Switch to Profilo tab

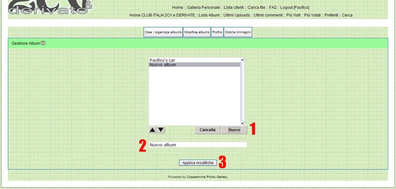(x=217, y=32)
